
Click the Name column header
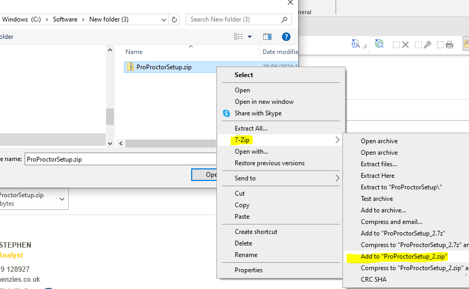134,52
